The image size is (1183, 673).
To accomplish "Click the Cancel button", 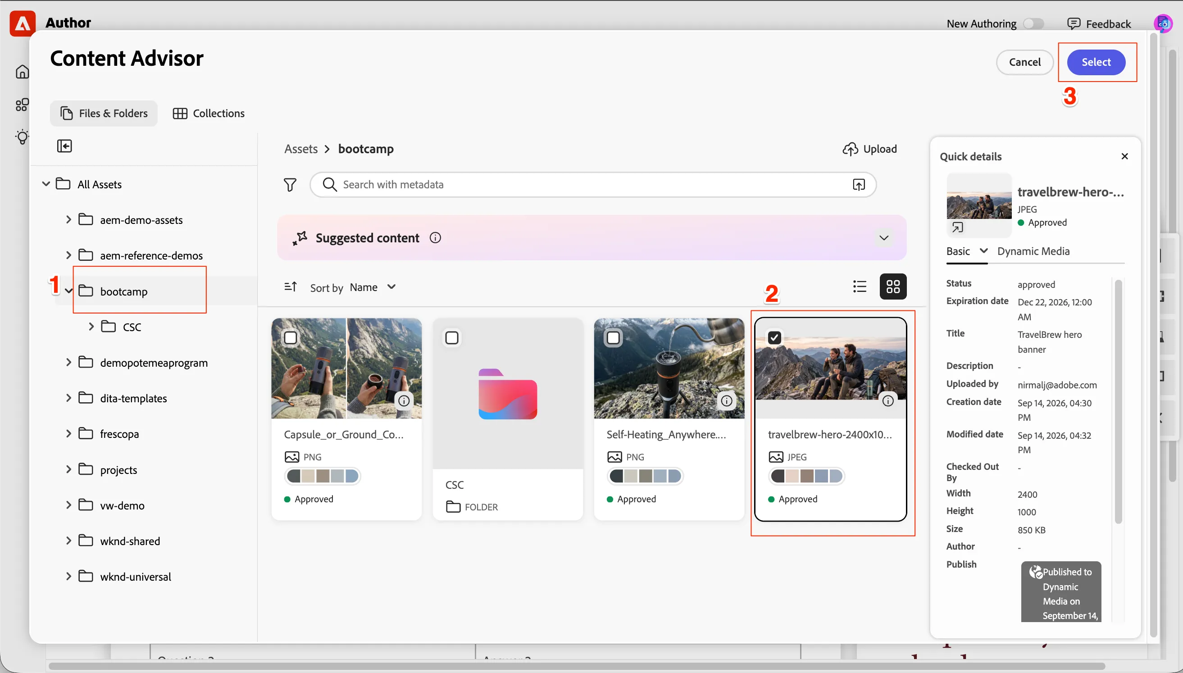I will click(x=1024, y=62).
